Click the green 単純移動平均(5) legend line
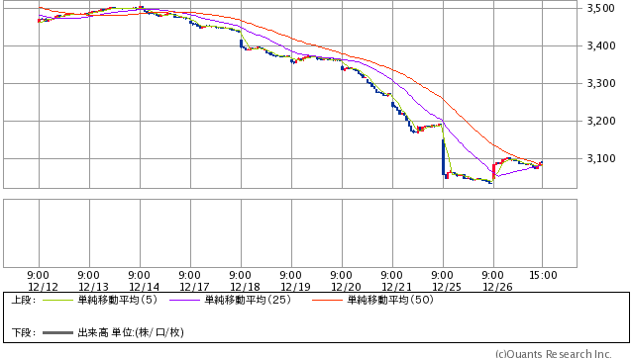This screenshot has height=358, width=632. (57, 301)
